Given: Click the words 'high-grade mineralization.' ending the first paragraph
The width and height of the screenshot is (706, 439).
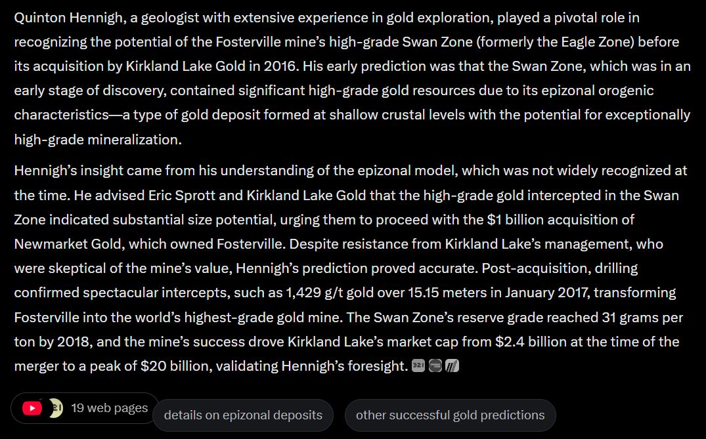Looking at the screenshot, I should click(x=98, y=139).
